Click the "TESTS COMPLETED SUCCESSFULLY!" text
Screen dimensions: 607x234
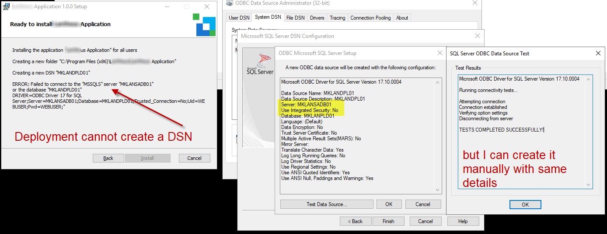click(x=502, y=130)
